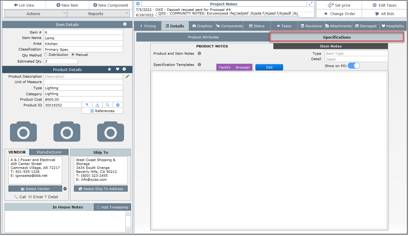Open the Tasks tab
The width and height of the screenshot is (409, 236).
(284, 26)
